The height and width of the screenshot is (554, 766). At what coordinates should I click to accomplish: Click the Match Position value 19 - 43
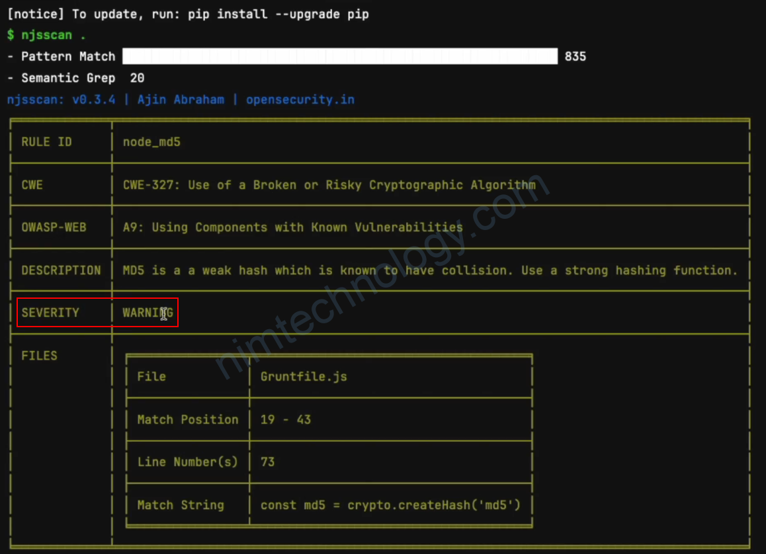pos(285,420)
